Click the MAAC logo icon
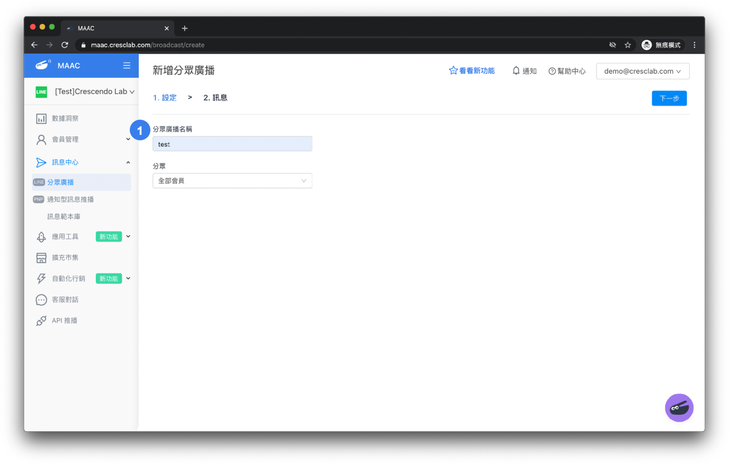This screenshot has width=731, height=465. (x=43, y=65)
